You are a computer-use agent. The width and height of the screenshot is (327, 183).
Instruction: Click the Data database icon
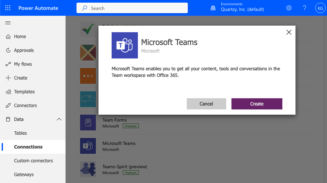(x=8, y=119)
